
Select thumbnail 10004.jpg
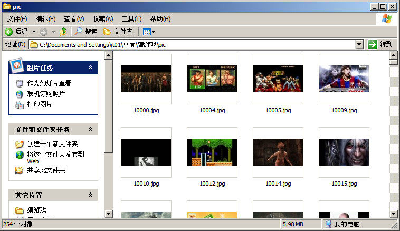pos(212,79)
